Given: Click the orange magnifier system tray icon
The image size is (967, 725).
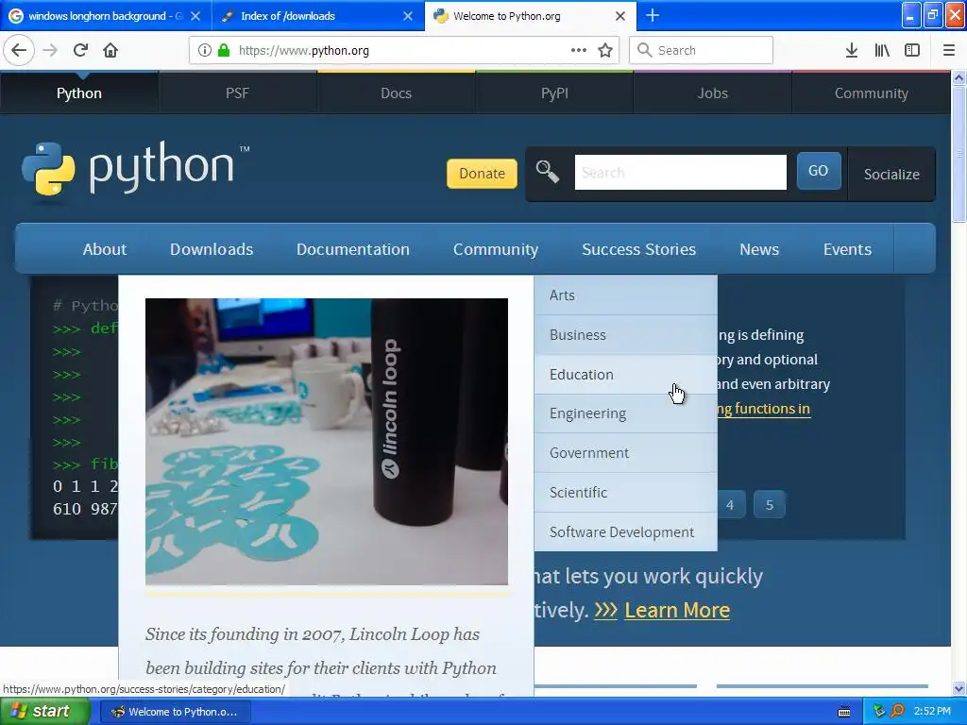Looking at the screenshot, I should (x=897, y=711).
